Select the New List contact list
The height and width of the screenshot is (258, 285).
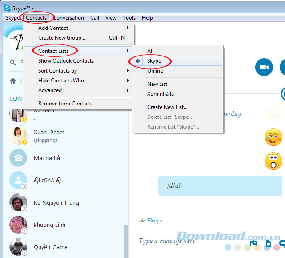(177, 84)
